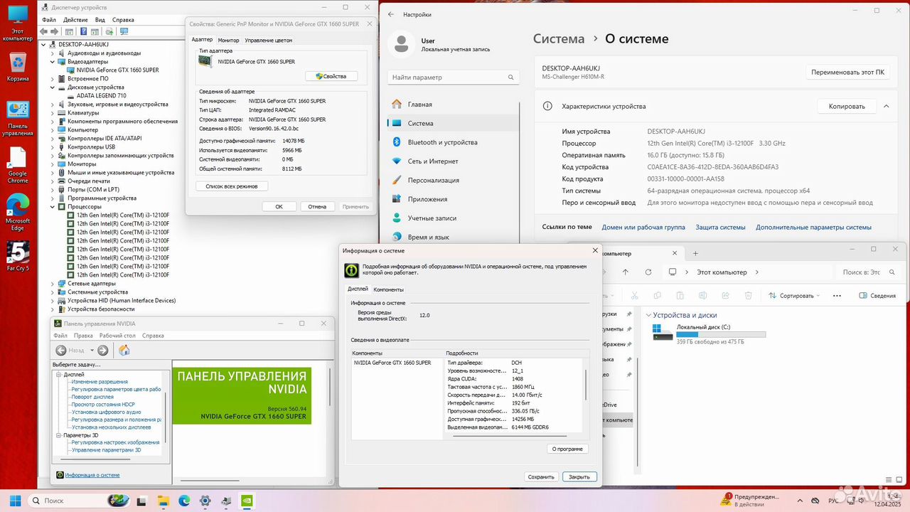Click the Settings gear icon on taskbar
The width and height of the screenshot is (910, 512).
pos(205,501)
